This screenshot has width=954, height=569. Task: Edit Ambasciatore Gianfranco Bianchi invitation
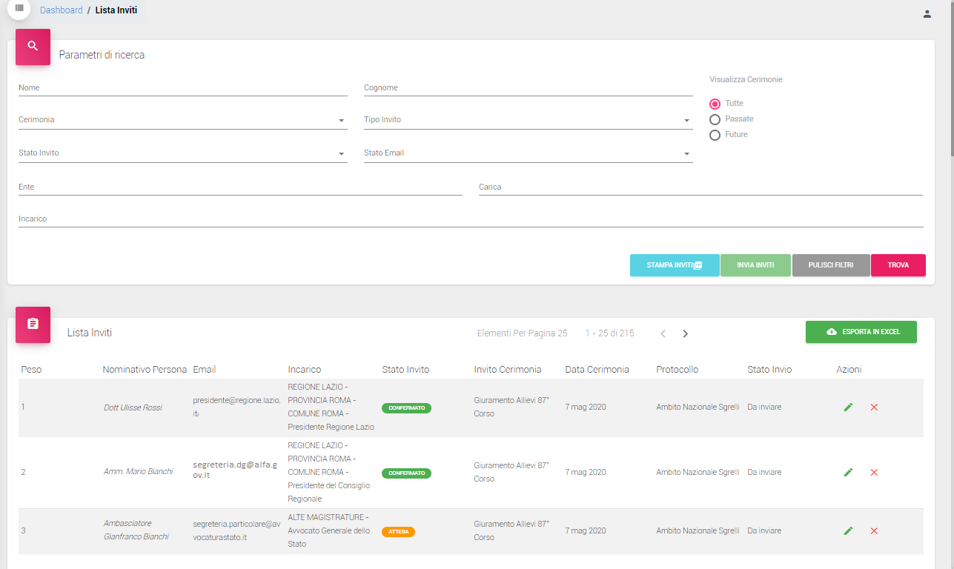(x=848, y=530)
